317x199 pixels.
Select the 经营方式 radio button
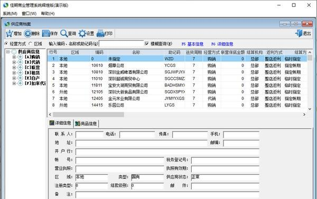[x=6, y=44]
